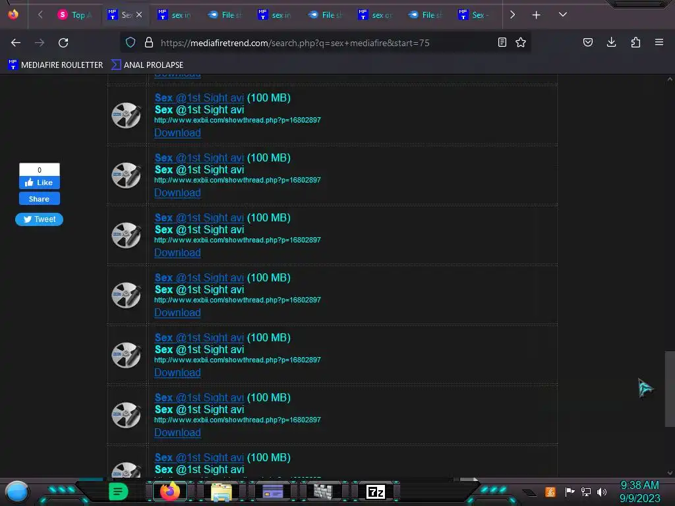Open the volume speaker icon in the tray
The width and height of the screenshot is (675, 506).
602,492
